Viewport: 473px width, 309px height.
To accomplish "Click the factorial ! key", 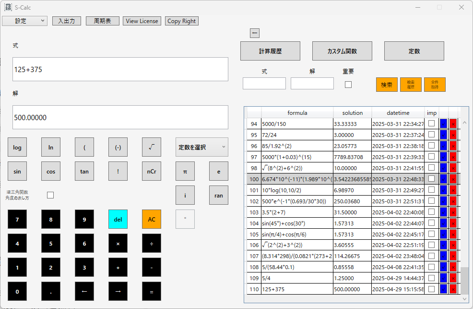I will click(x=118, y=171).
